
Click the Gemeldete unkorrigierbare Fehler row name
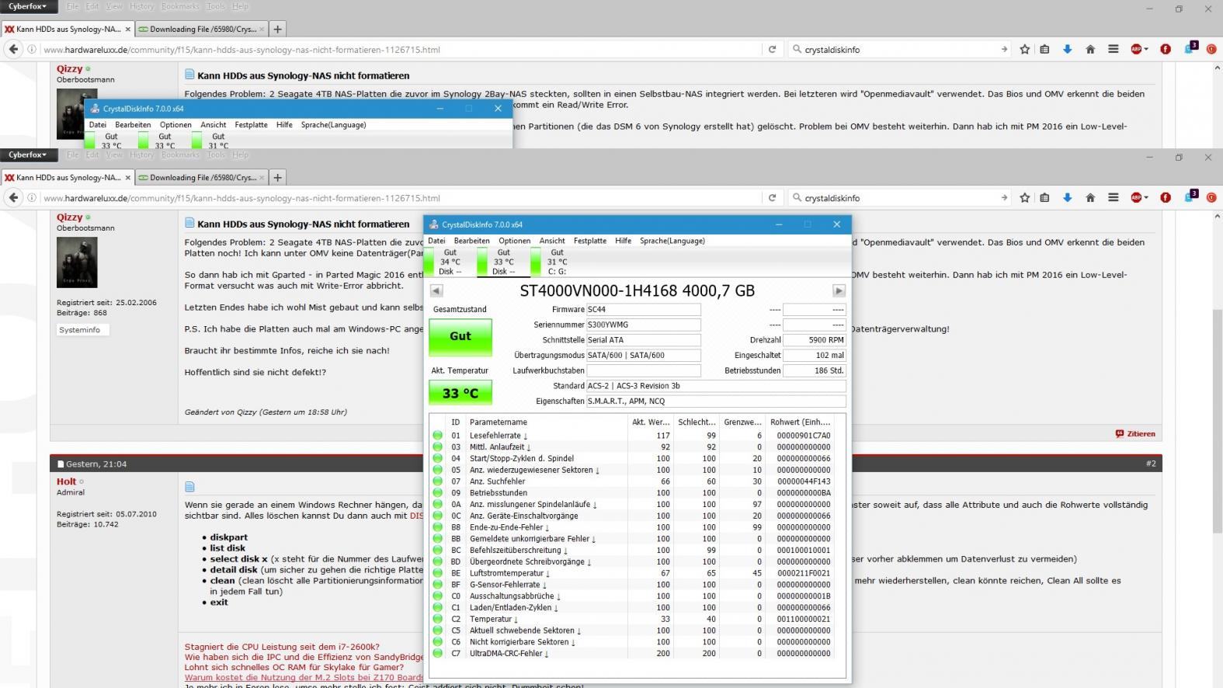coord(532,539)
